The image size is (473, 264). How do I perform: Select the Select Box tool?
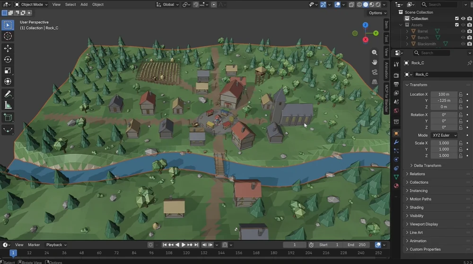[x=8, y=25]
